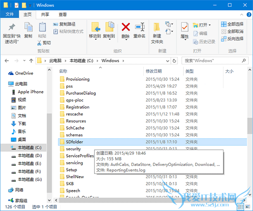This screenshot has width=253, height=211.
Task: Pin to Quick access icon
Action: pos(12,27)
